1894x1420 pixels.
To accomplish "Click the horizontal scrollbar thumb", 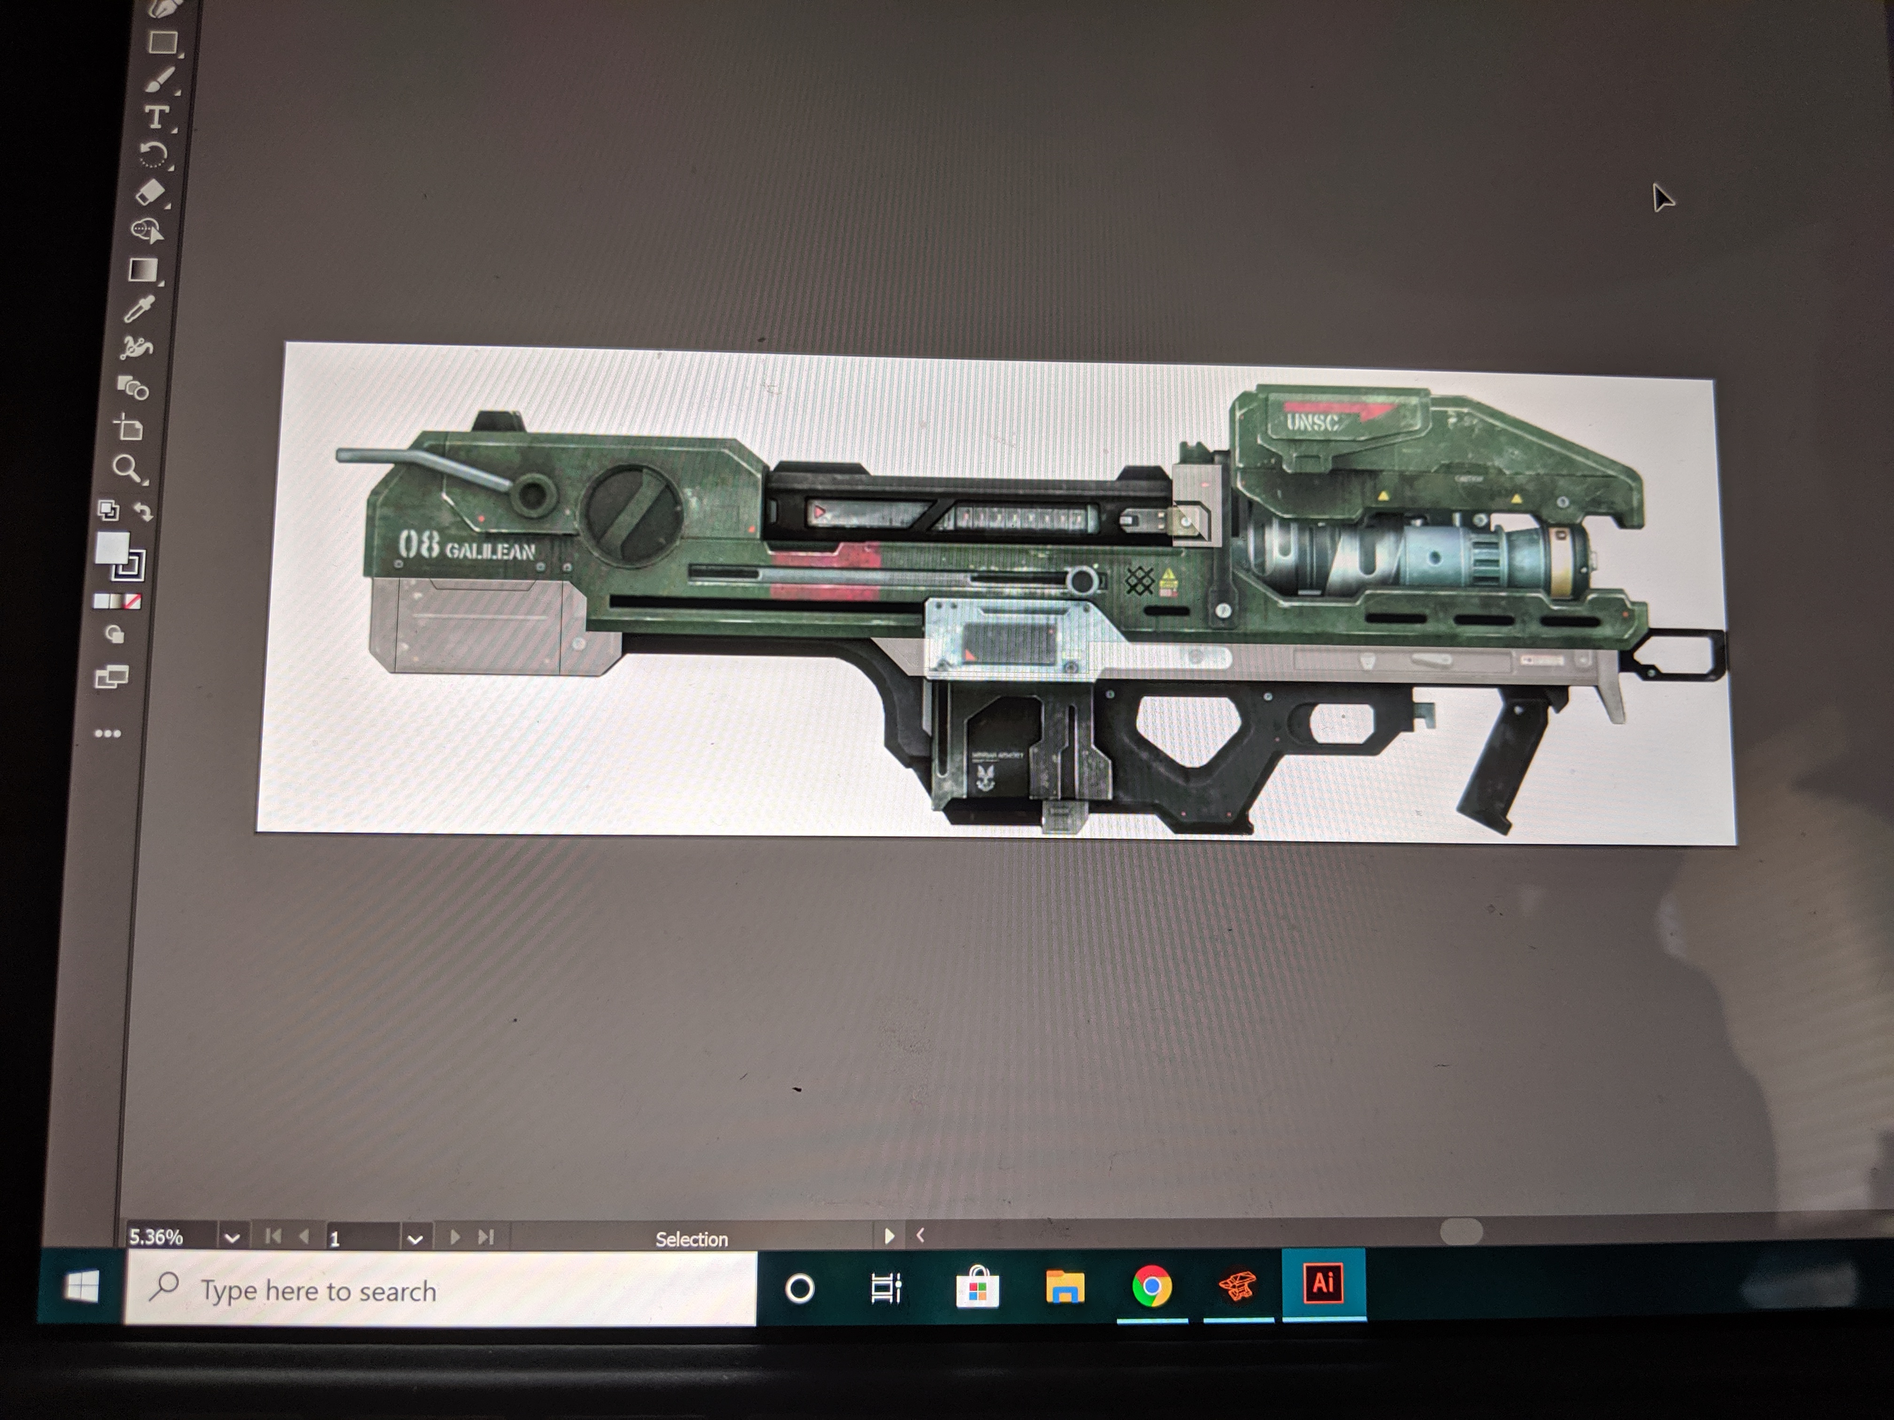I will (x=1461, y=1232).
